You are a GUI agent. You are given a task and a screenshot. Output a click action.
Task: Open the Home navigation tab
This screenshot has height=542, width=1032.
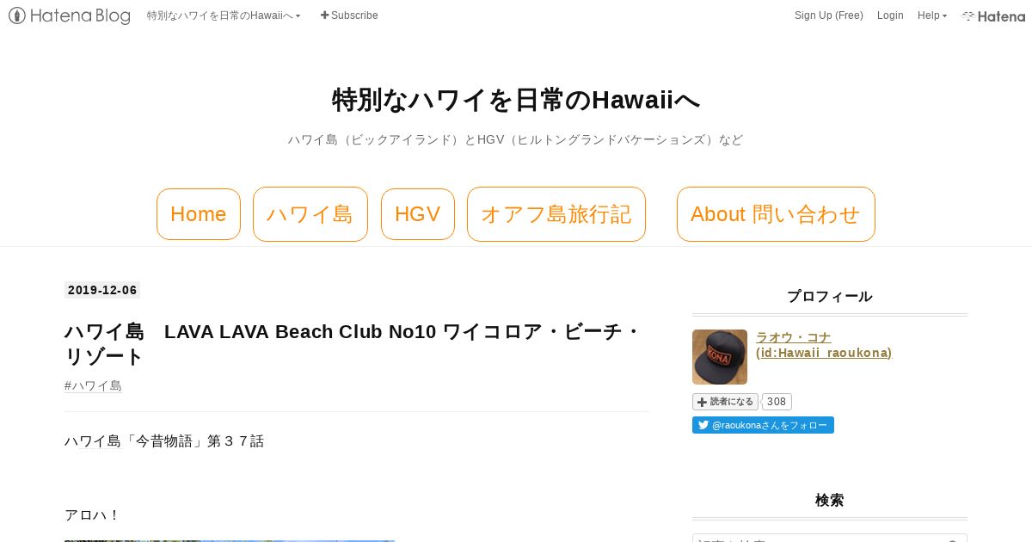click(x=199, y=214)
